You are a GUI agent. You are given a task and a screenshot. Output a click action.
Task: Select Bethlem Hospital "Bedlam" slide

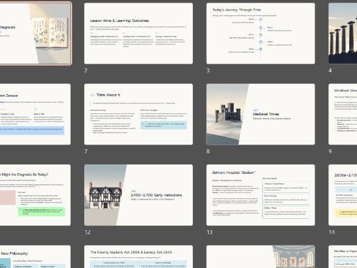[x=261, y=195]
